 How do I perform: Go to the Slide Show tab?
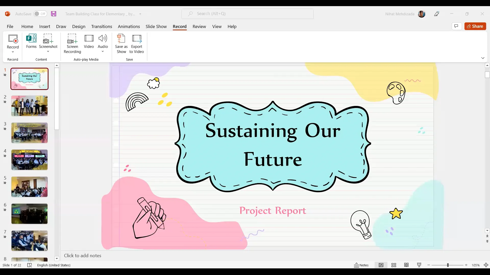[x=156, y=26]
